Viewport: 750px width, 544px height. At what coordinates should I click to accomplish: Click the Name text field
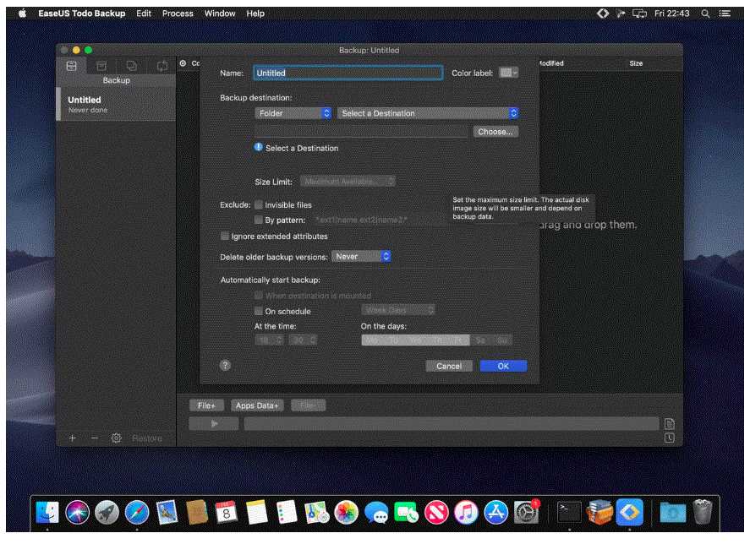(348, 73)
